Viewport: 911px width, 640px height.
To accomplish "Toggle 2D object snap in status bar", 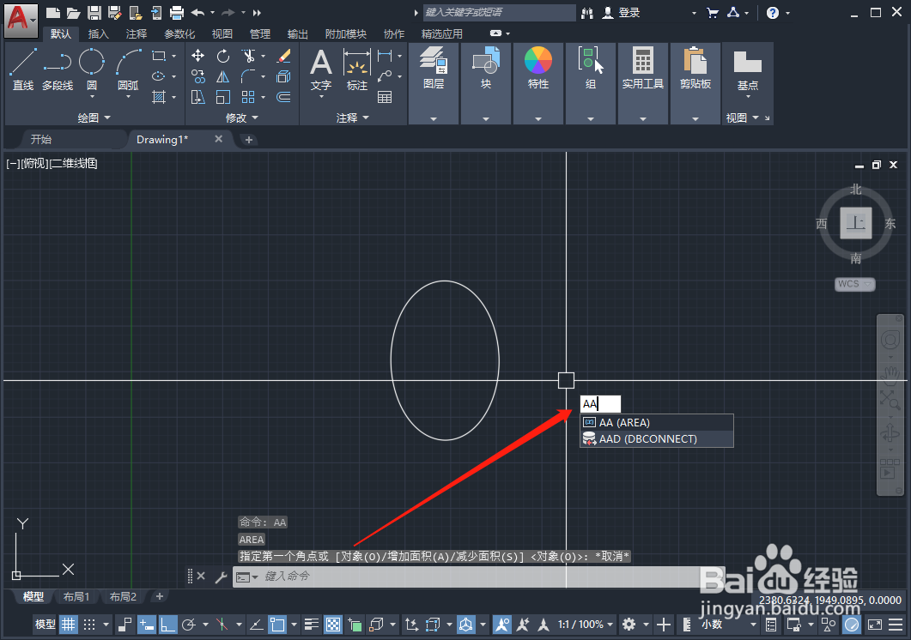I will 277,625.
